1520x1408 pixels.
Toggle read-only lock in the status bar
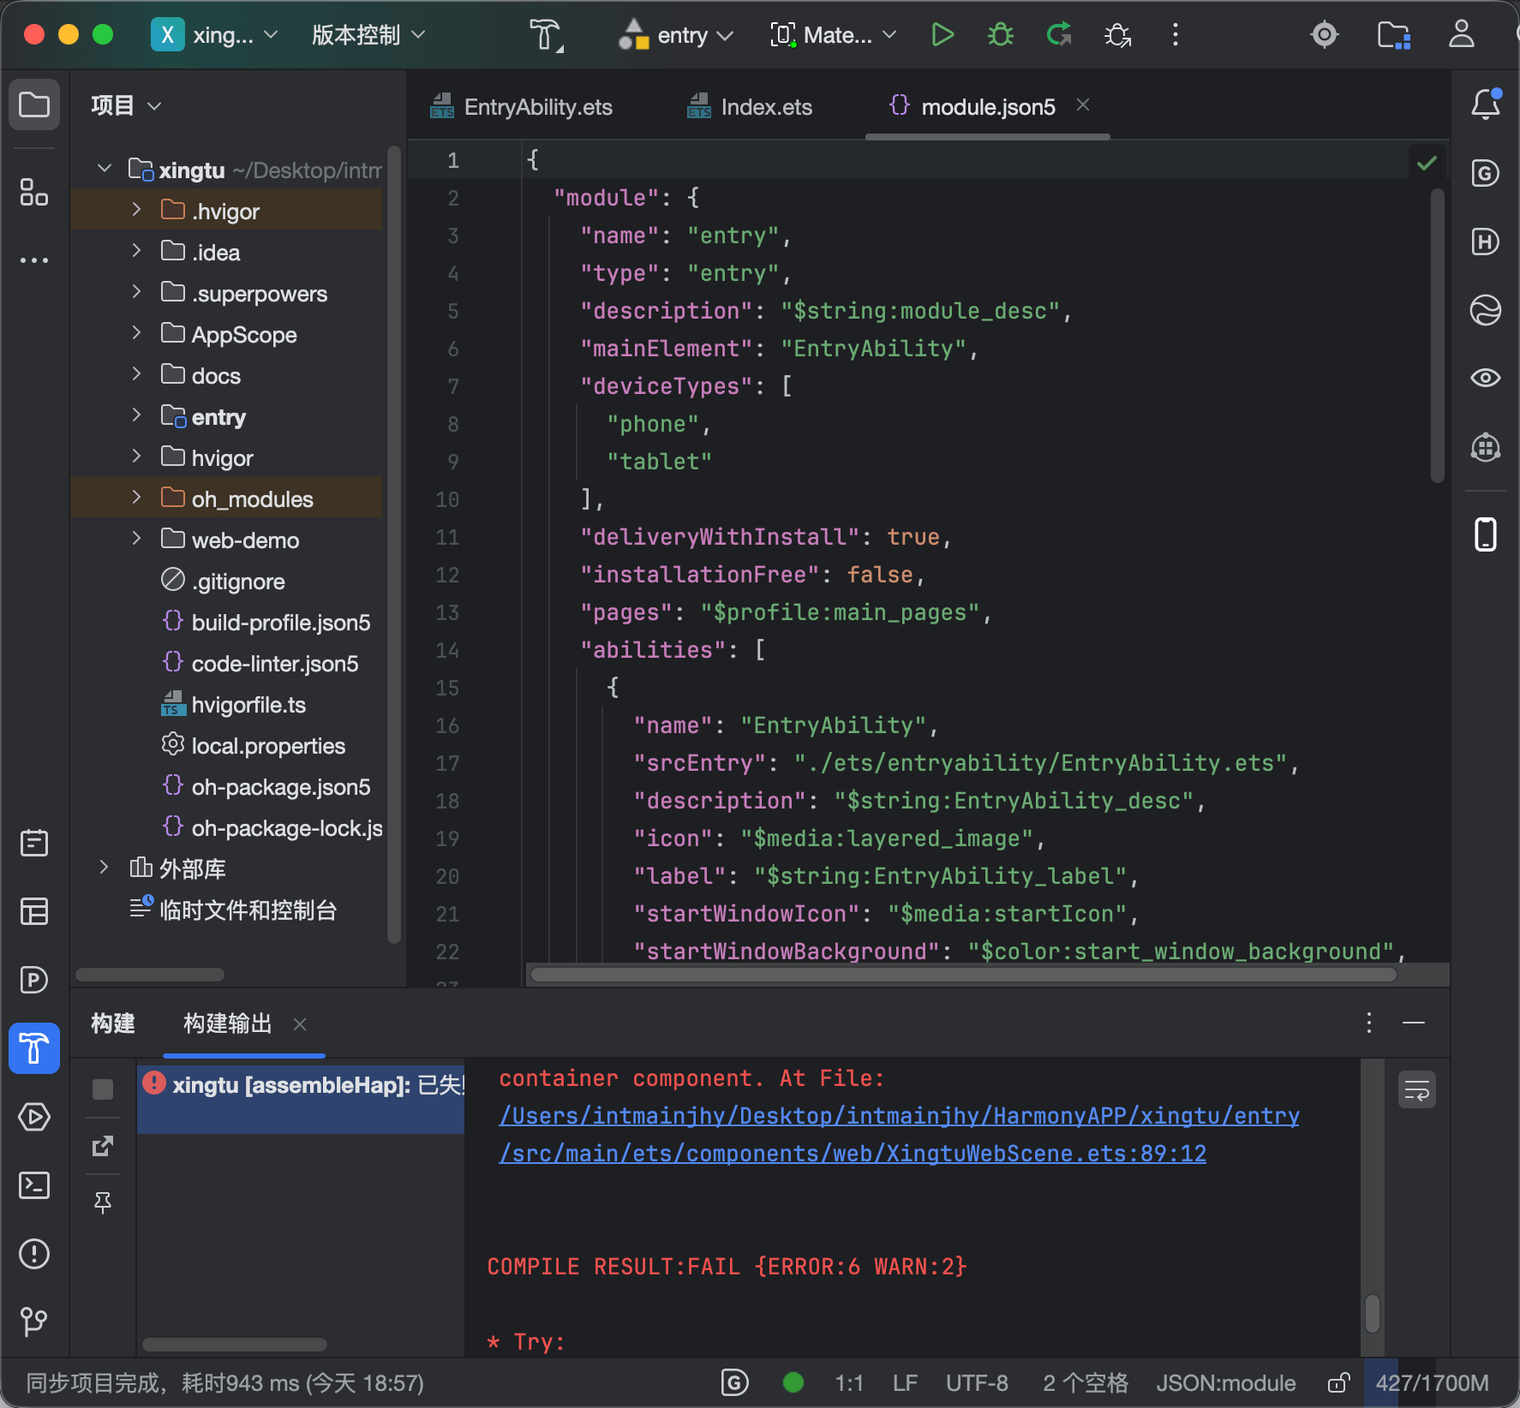pos(1339,1382)
